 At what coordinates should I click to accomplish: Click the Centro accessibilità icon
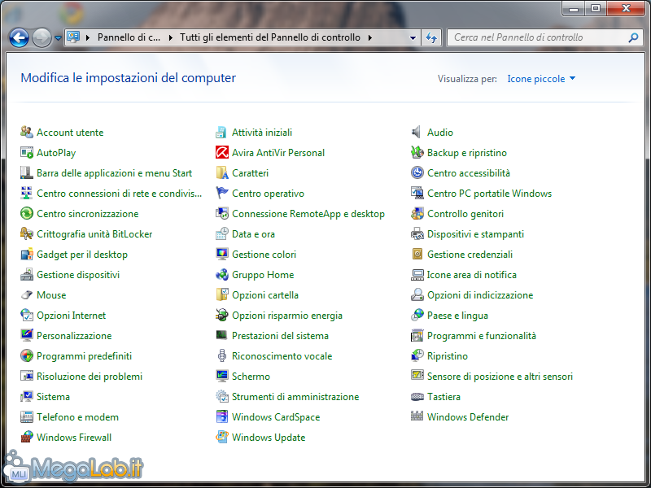(417, 173)
